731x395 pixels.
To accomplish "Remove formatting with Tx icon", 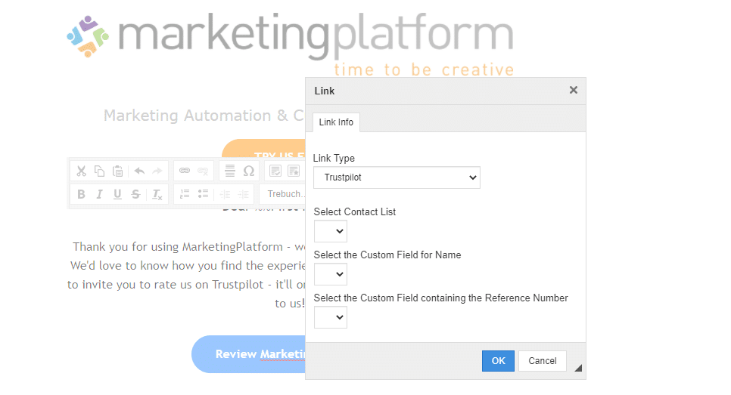I will (157, 194).
